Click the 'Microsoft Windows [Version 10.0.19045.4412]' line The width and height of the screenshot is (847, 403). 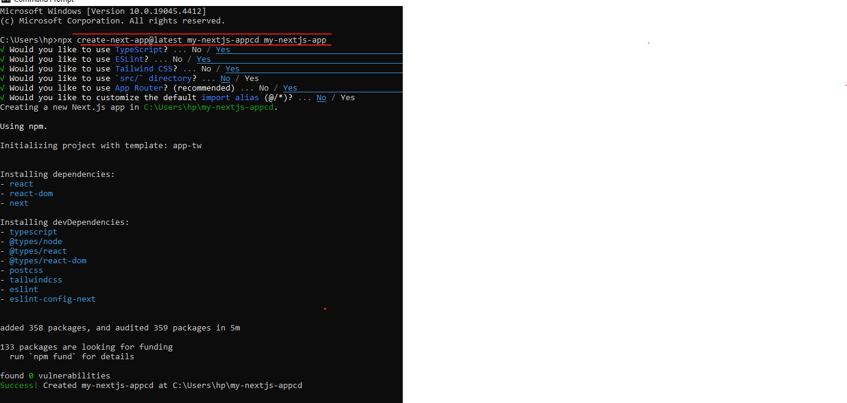tap(103, 11)
